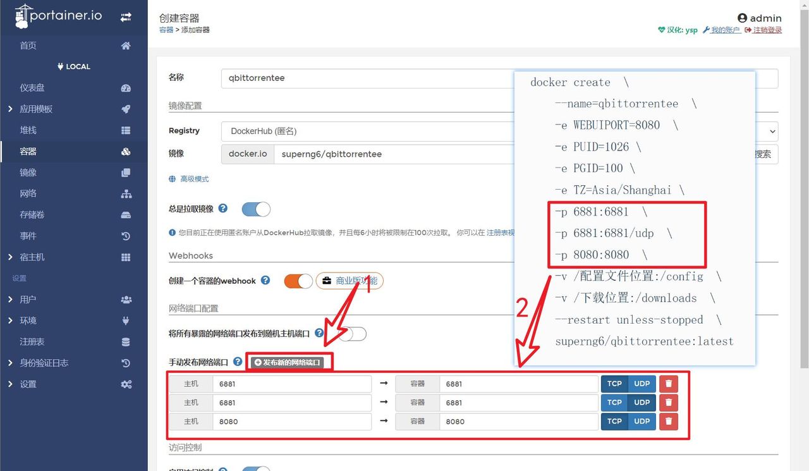Click the cubes icon beside 容器
The width and height of the screenshot is (809, 471).
[x=126, y=152]
